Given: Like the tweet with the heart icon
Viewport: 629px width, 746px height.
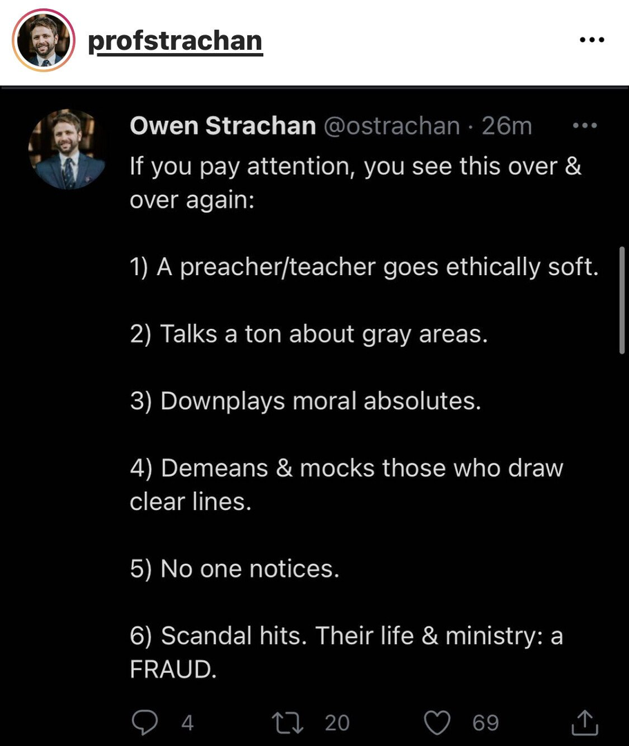Looking at the screenshot, I should click(437, 723).
